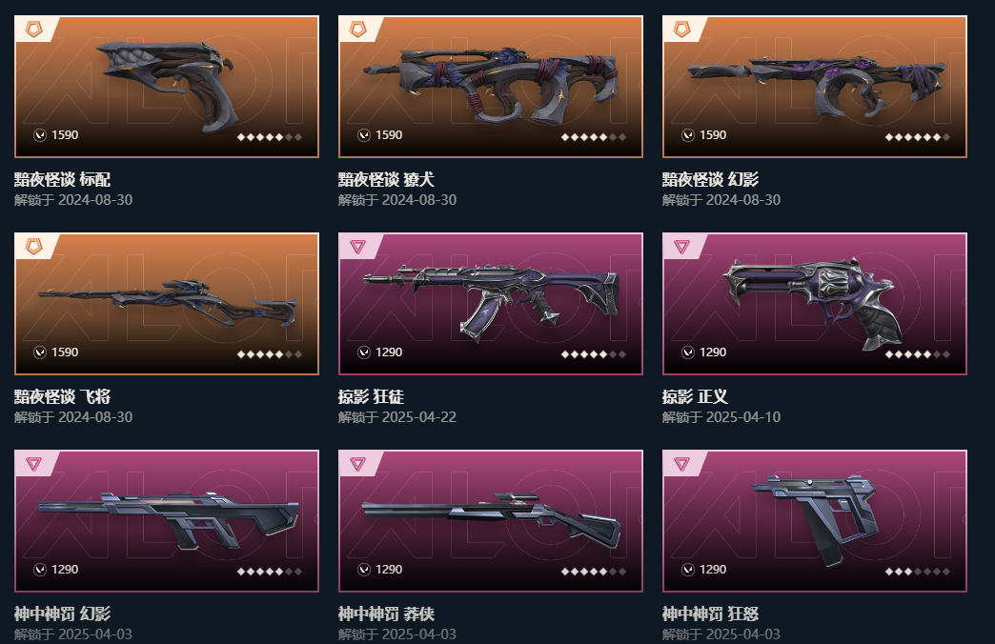This screenshot has width=995, height=644.
Task: Open the 神中神罚 狂怒 pistol card
Action: 815,521
